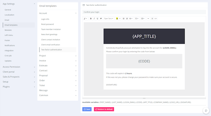
Task: Open the chat bubble icon at bottom right
Action: click(x=206, y=111)
